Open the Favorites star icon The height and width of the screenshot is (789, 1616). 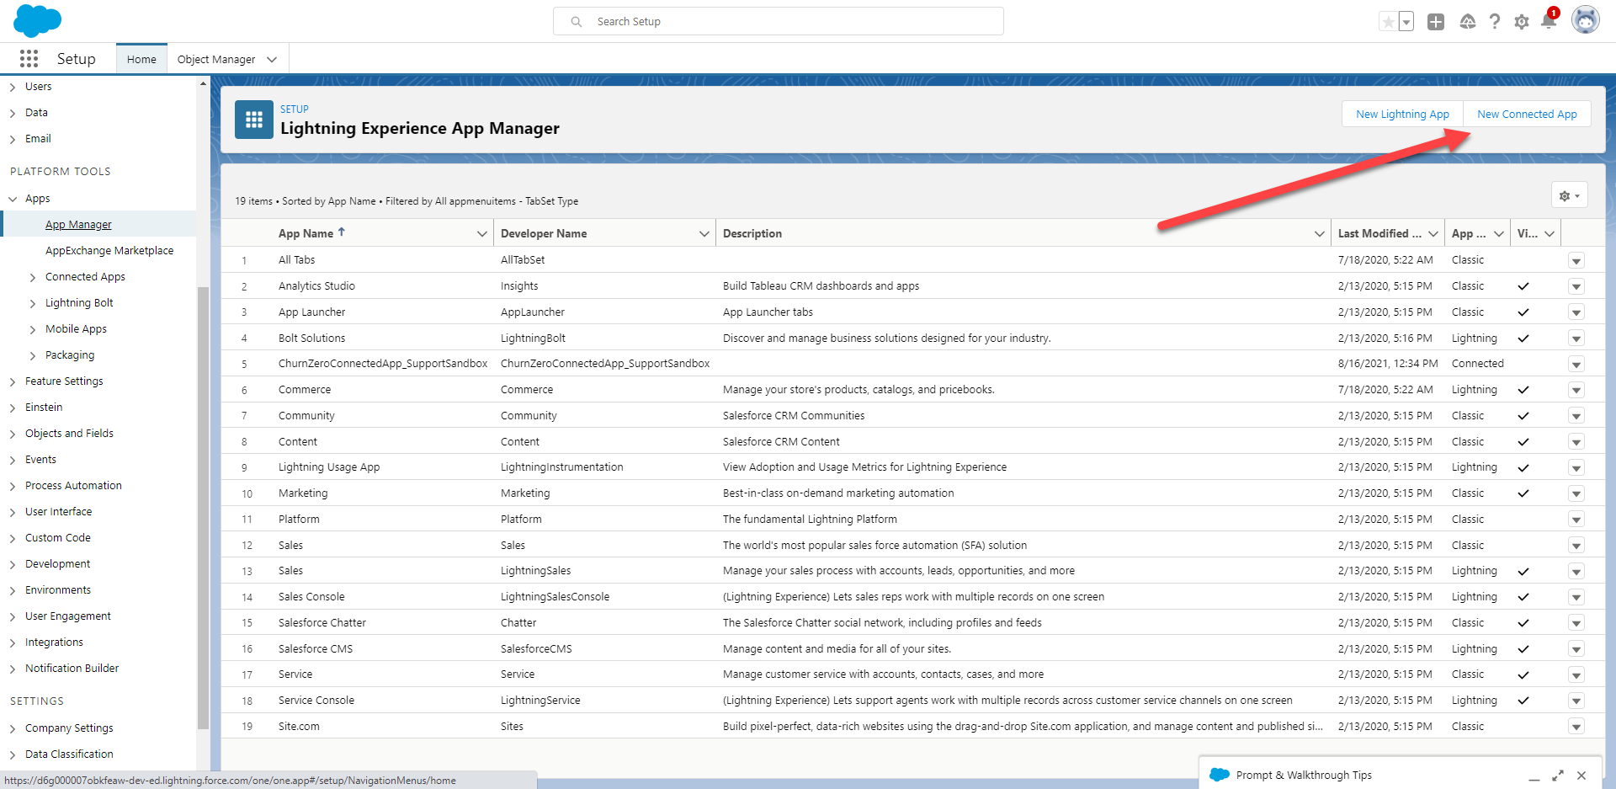point(1389,22)
